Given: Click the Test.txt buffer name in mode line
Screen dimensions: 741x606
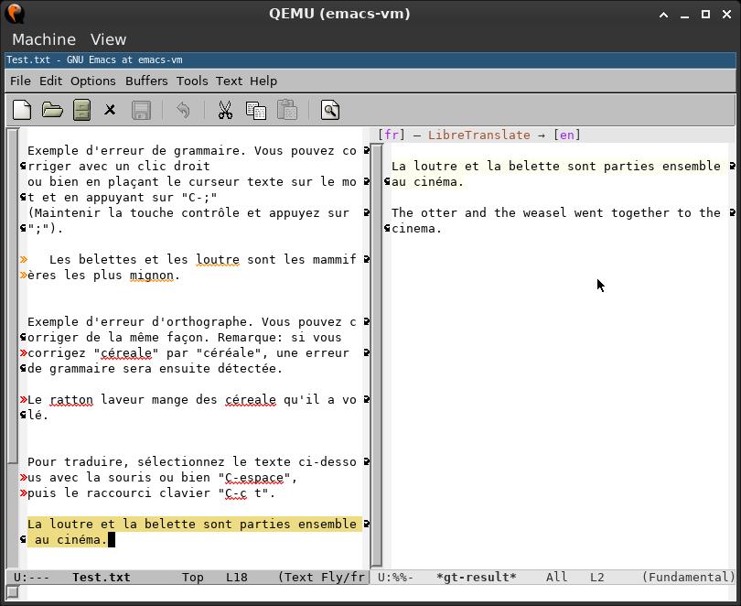Looking at the screenshot, I should 101,577.
